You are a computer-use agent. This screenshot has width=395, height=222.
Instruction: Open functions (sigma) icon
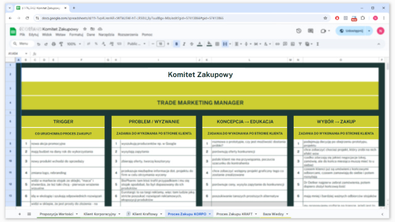(x=318, y=44)
